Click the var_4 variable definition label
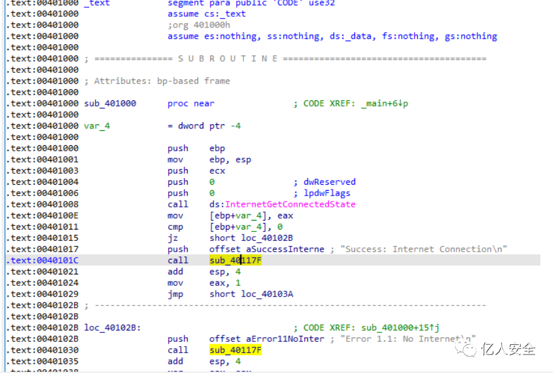This screenshot has width=553, height=373. 97,126
